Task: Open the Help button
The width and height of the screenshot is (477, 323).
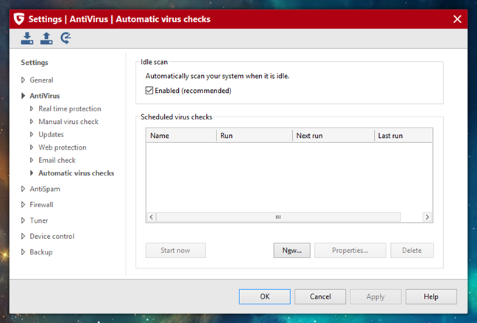Action: pos(431,296)
